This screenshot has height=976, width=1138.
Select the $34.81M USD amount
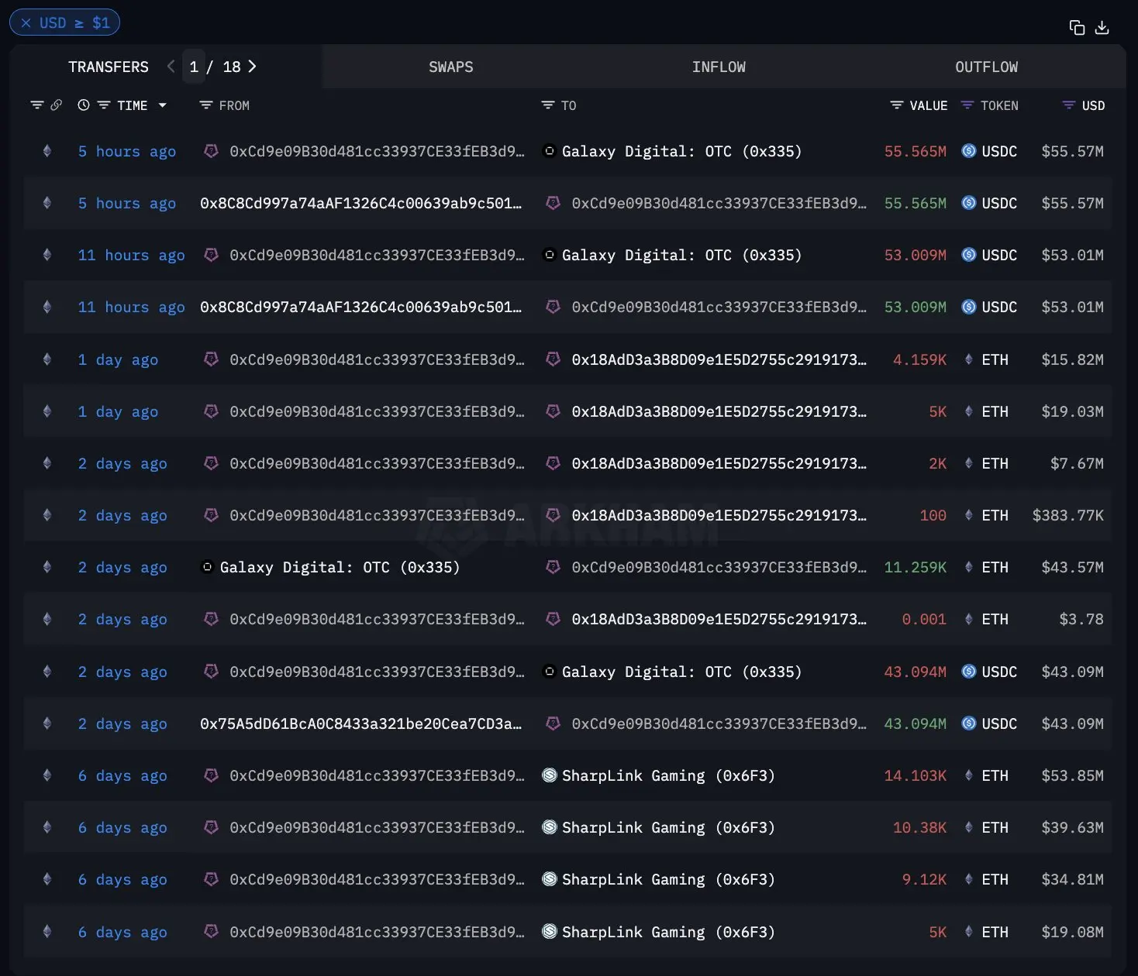(1072, 879)
